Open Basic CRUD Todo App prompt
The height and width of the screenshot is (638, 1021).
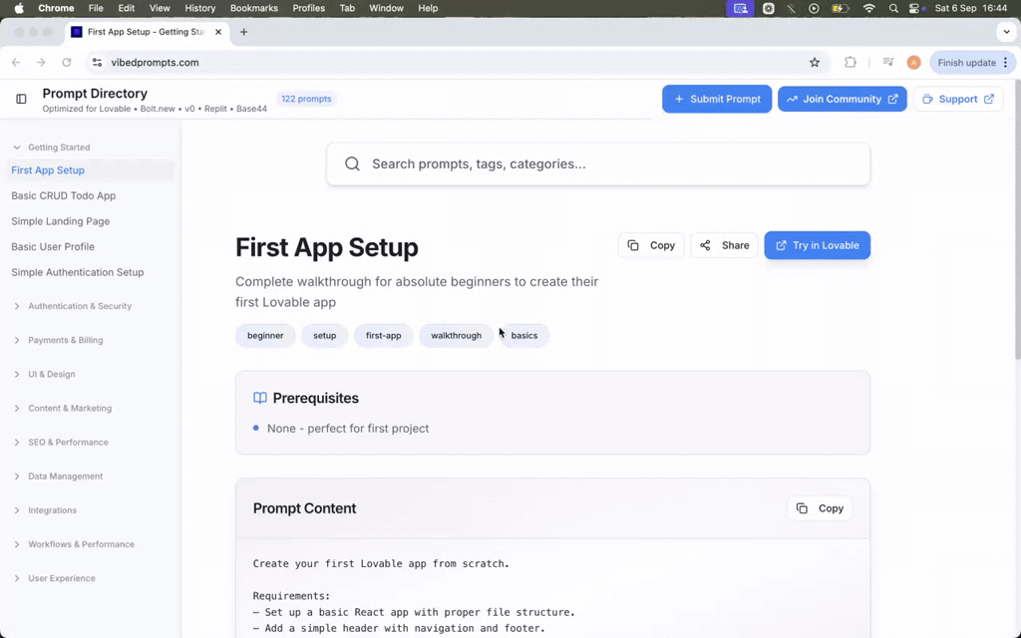(63, 196)
